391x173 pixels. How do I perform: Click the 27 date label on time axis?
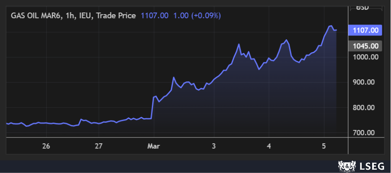coord(99,146)
